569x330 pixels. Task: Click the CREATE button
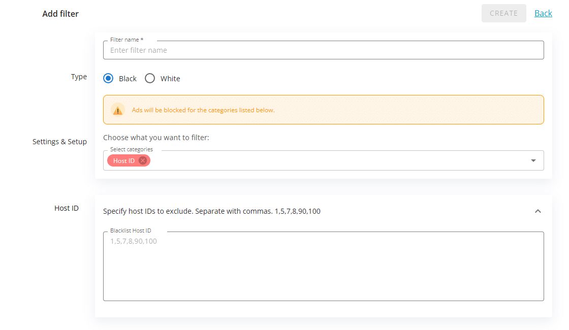point(503,13)
